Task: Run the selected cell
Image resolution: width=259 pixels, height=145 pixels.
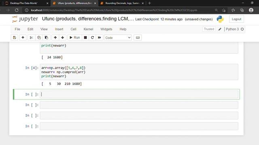Action: pos(74,37)
